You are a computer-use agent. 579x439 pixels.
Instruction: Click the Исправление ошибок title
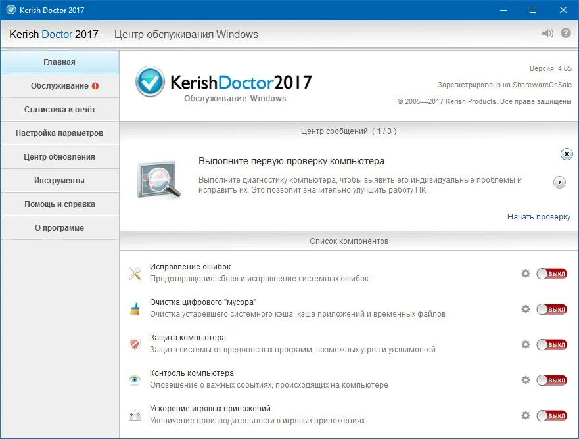(x=190, y=267)
